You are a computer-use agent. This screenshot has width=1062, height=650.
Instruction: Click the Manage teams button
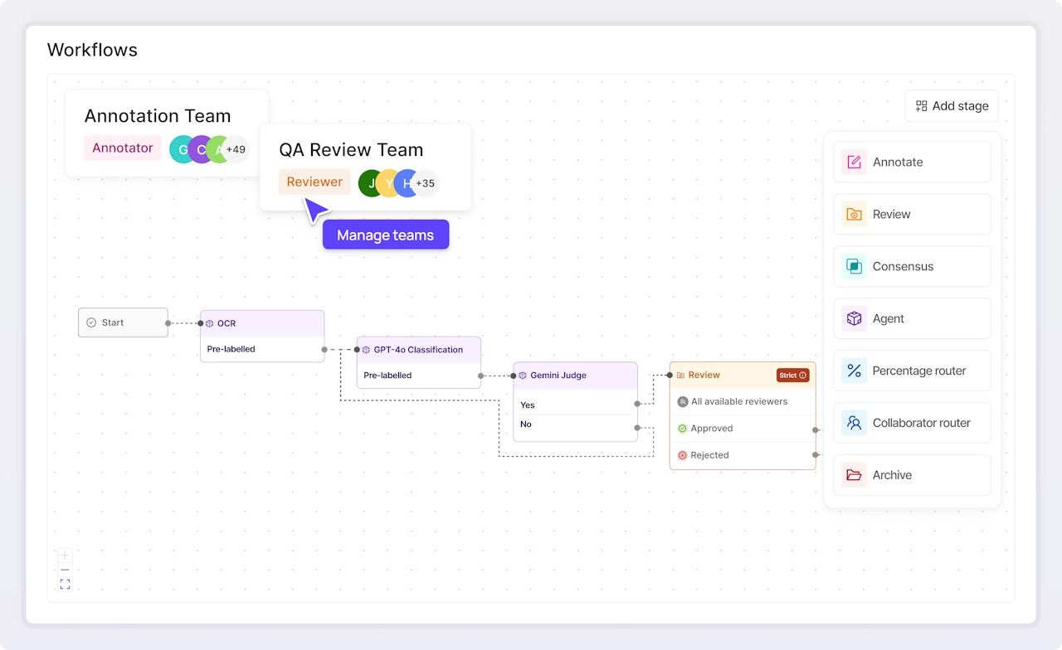385,235
